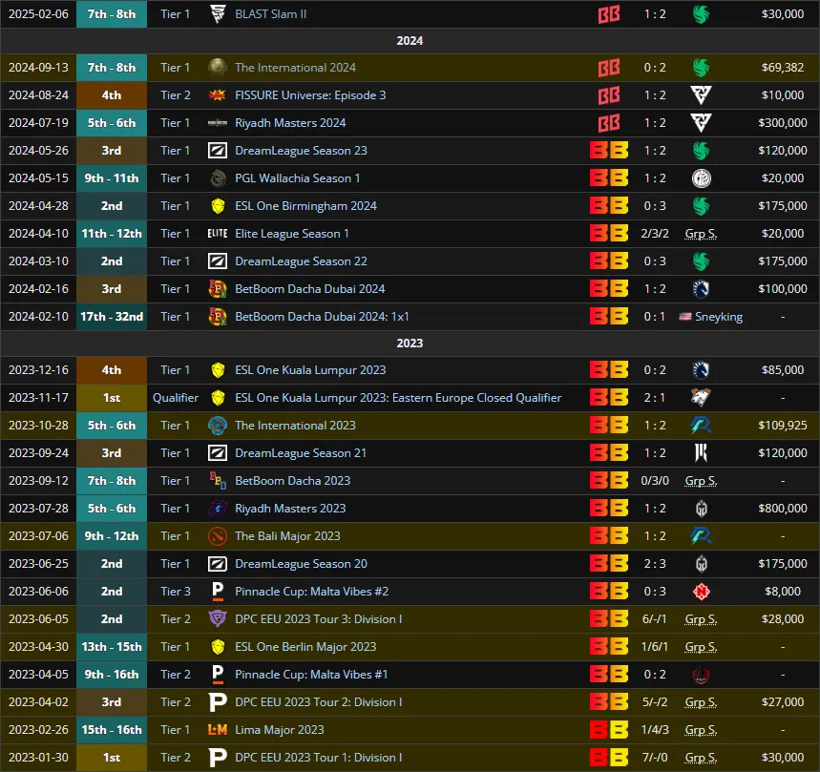The image size is (820, 772).
Task: Click DreamLeague Season 23 tournament icon
Action: pos(218,151)
